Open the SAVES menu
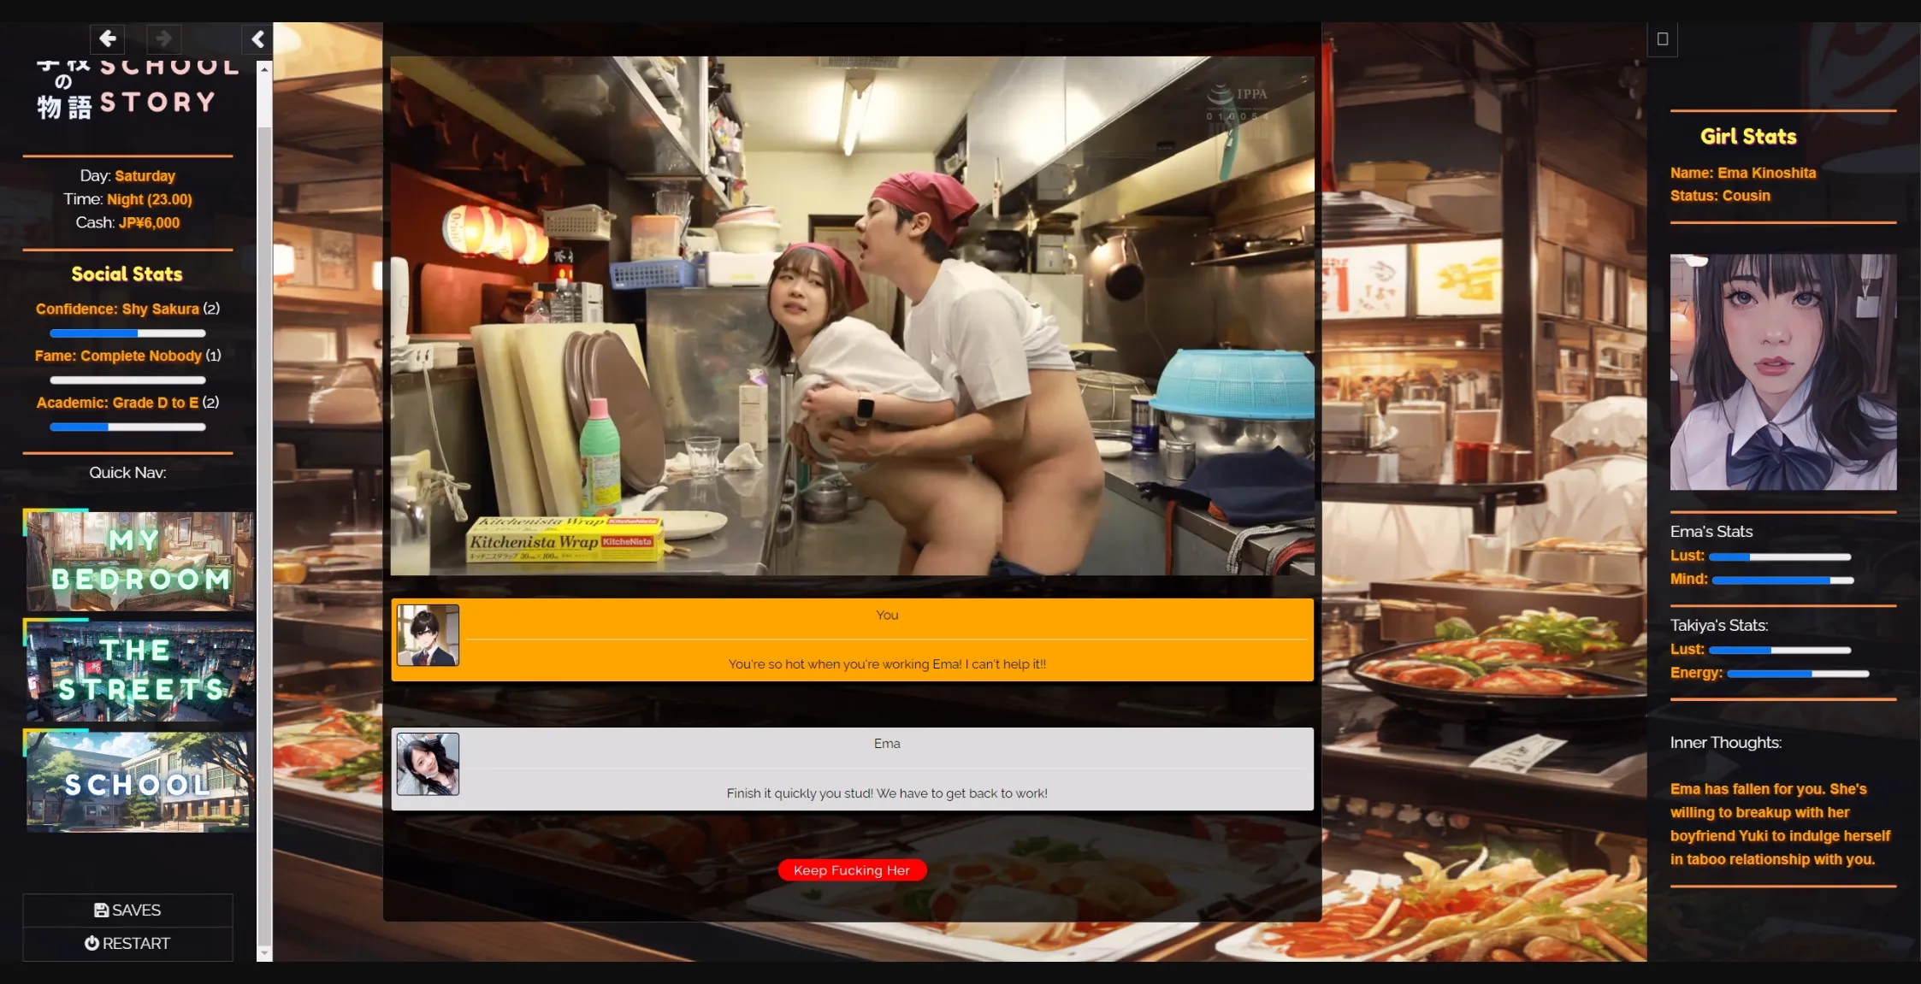Viewport: 1921px width, 984px height. click(x=127, y=910)
